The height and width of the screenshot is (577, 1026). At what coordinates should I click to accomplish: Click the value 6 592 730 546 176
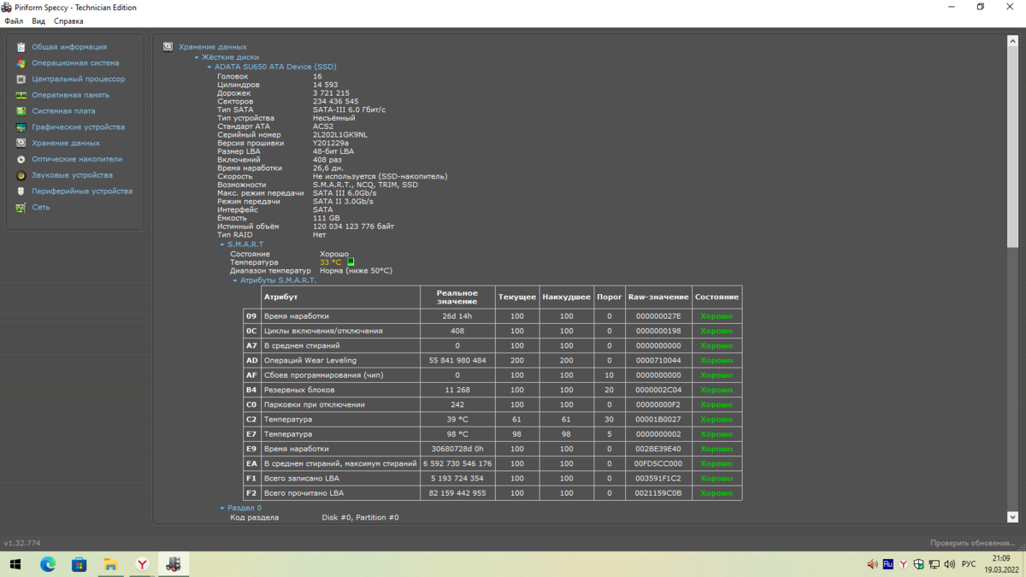[457, 464]
